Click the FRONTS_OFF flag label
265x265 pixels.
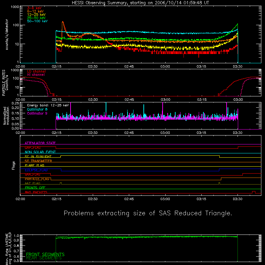click(x=35, y=188)
